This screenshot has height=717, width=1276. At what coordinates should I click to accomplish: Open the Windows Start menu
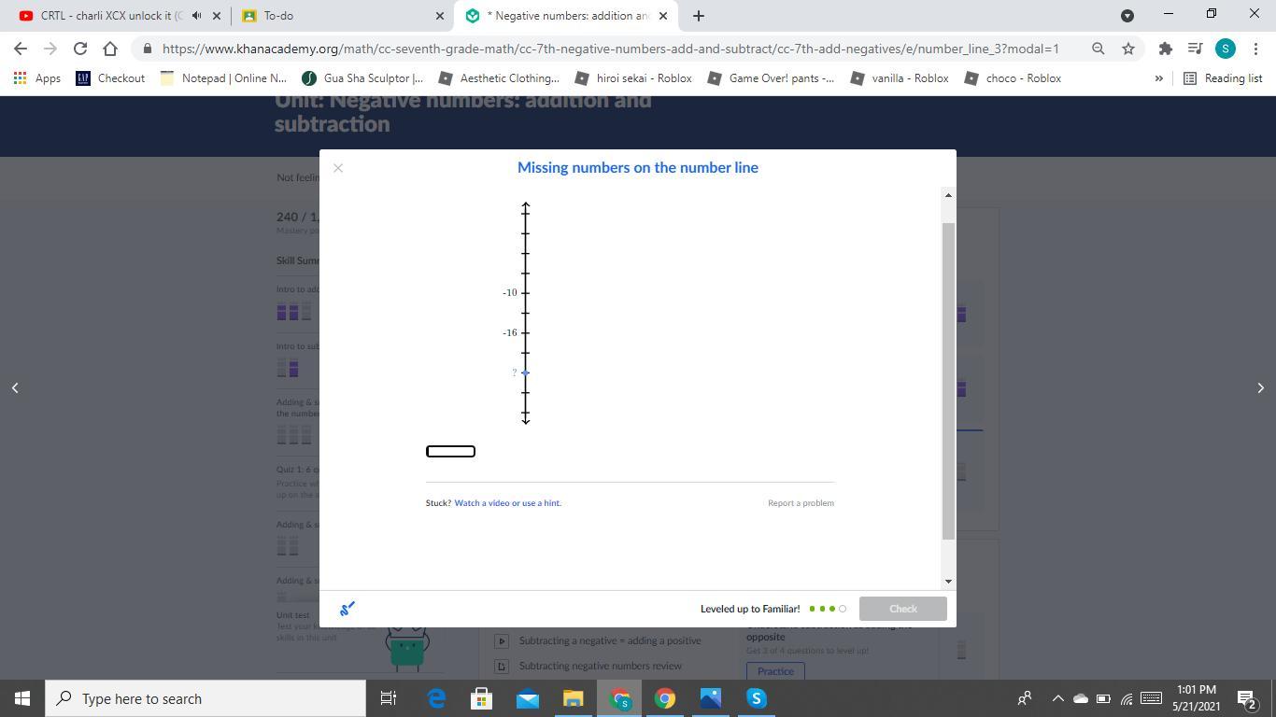(22, 698)
